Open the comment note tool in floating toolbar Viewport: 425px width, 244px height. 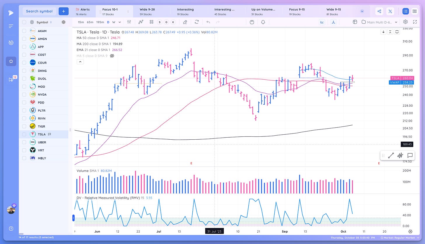[410, 156]
